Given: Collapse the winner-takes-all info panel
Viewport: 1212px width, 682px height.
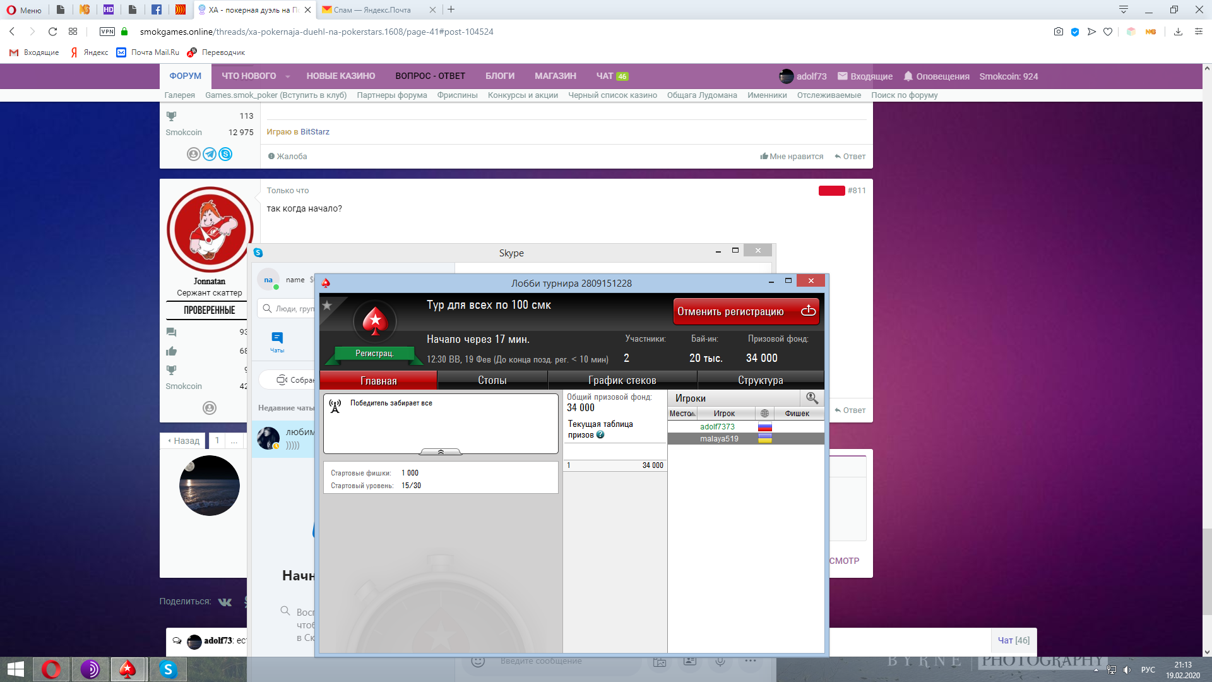Looking at the screenshot, I should [441, 452].
